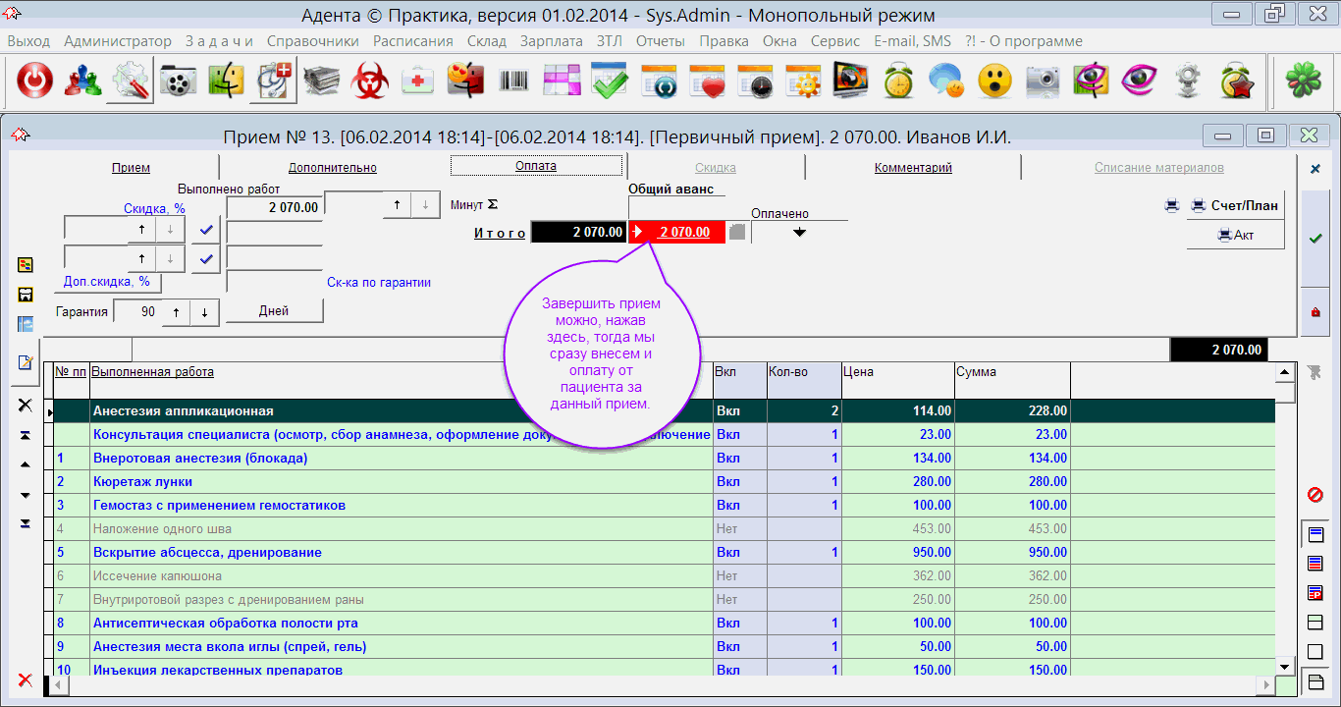1341x707 pixels.
Task: Open the camera icon in the toolbar
Action: pyautogui.click(x=1043, y=82)
